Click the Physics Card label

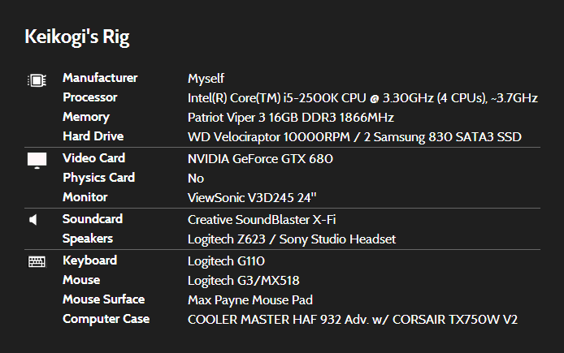[98, 178]
